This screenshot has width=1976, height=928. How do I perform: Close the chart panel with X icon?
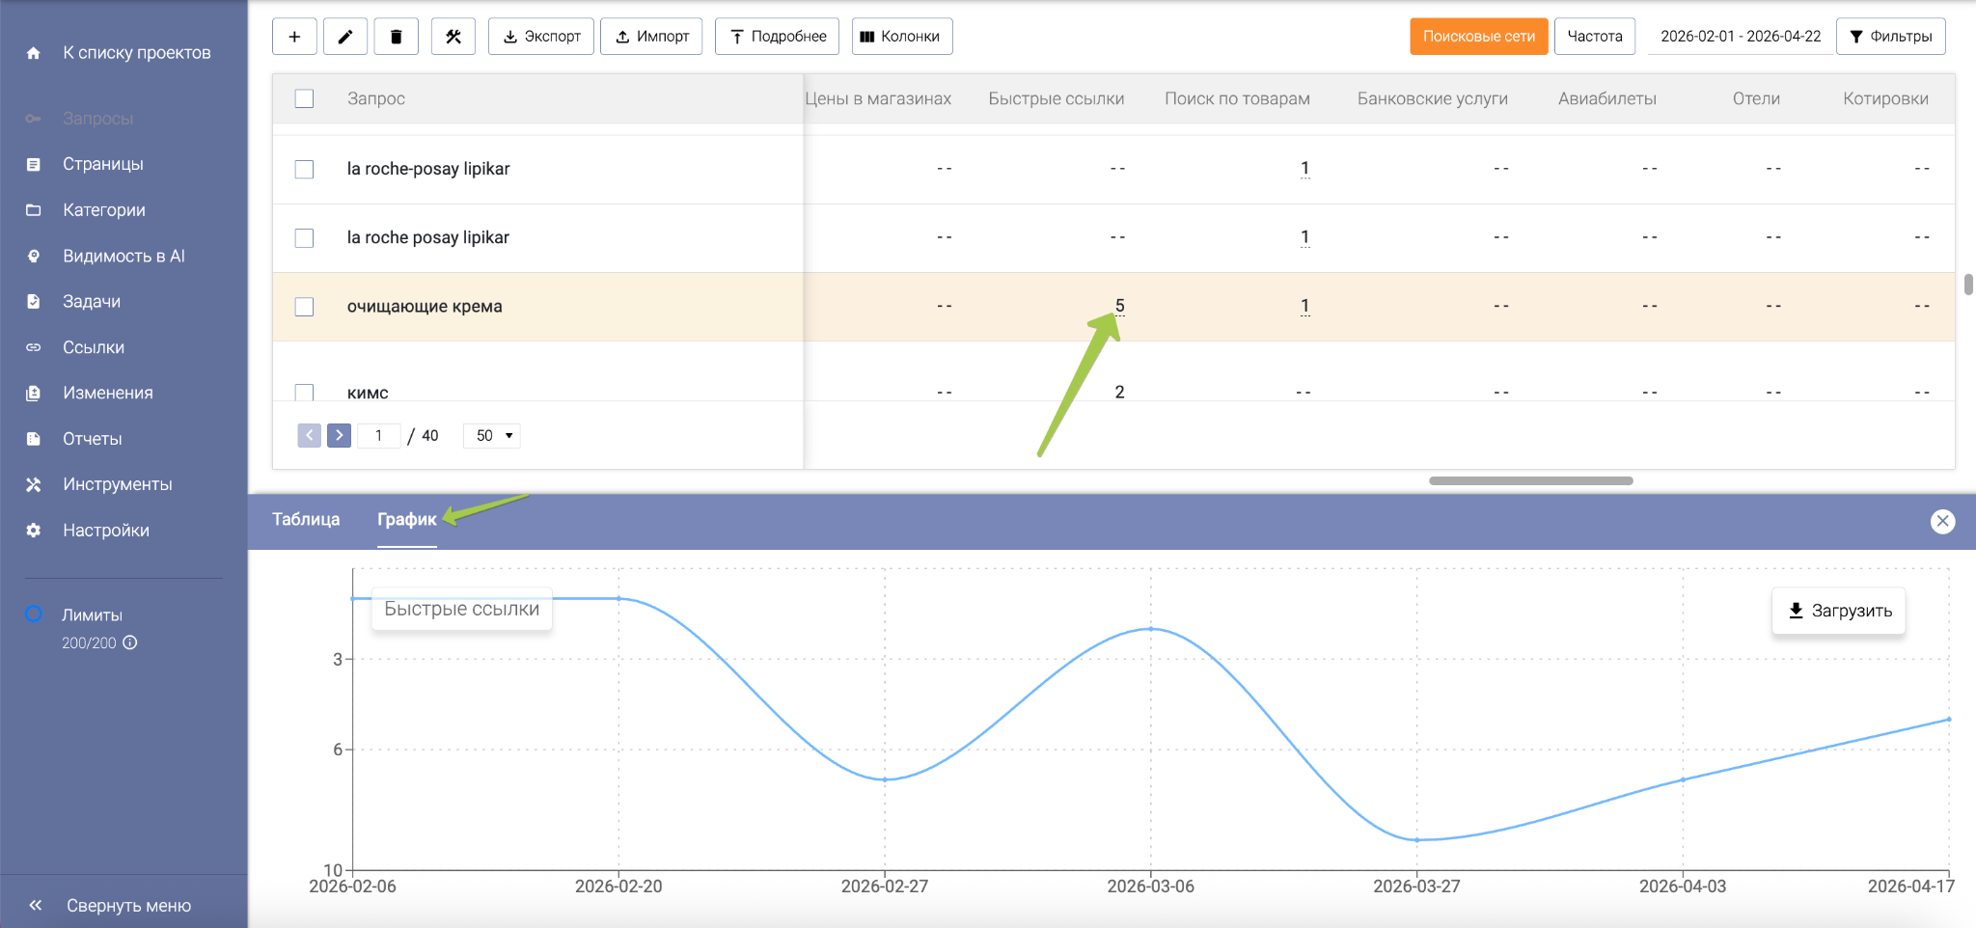pyautogui.click(x=1942, y=521)
